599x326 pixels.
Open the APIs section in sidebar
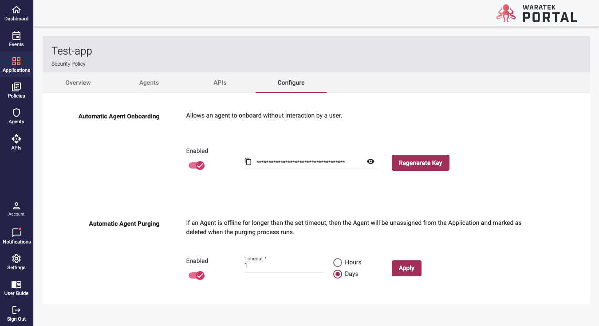(16, 142)
